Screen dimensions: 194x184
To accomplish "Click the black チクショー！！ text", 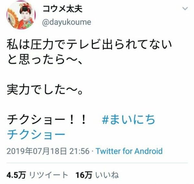I will point(47,119).
